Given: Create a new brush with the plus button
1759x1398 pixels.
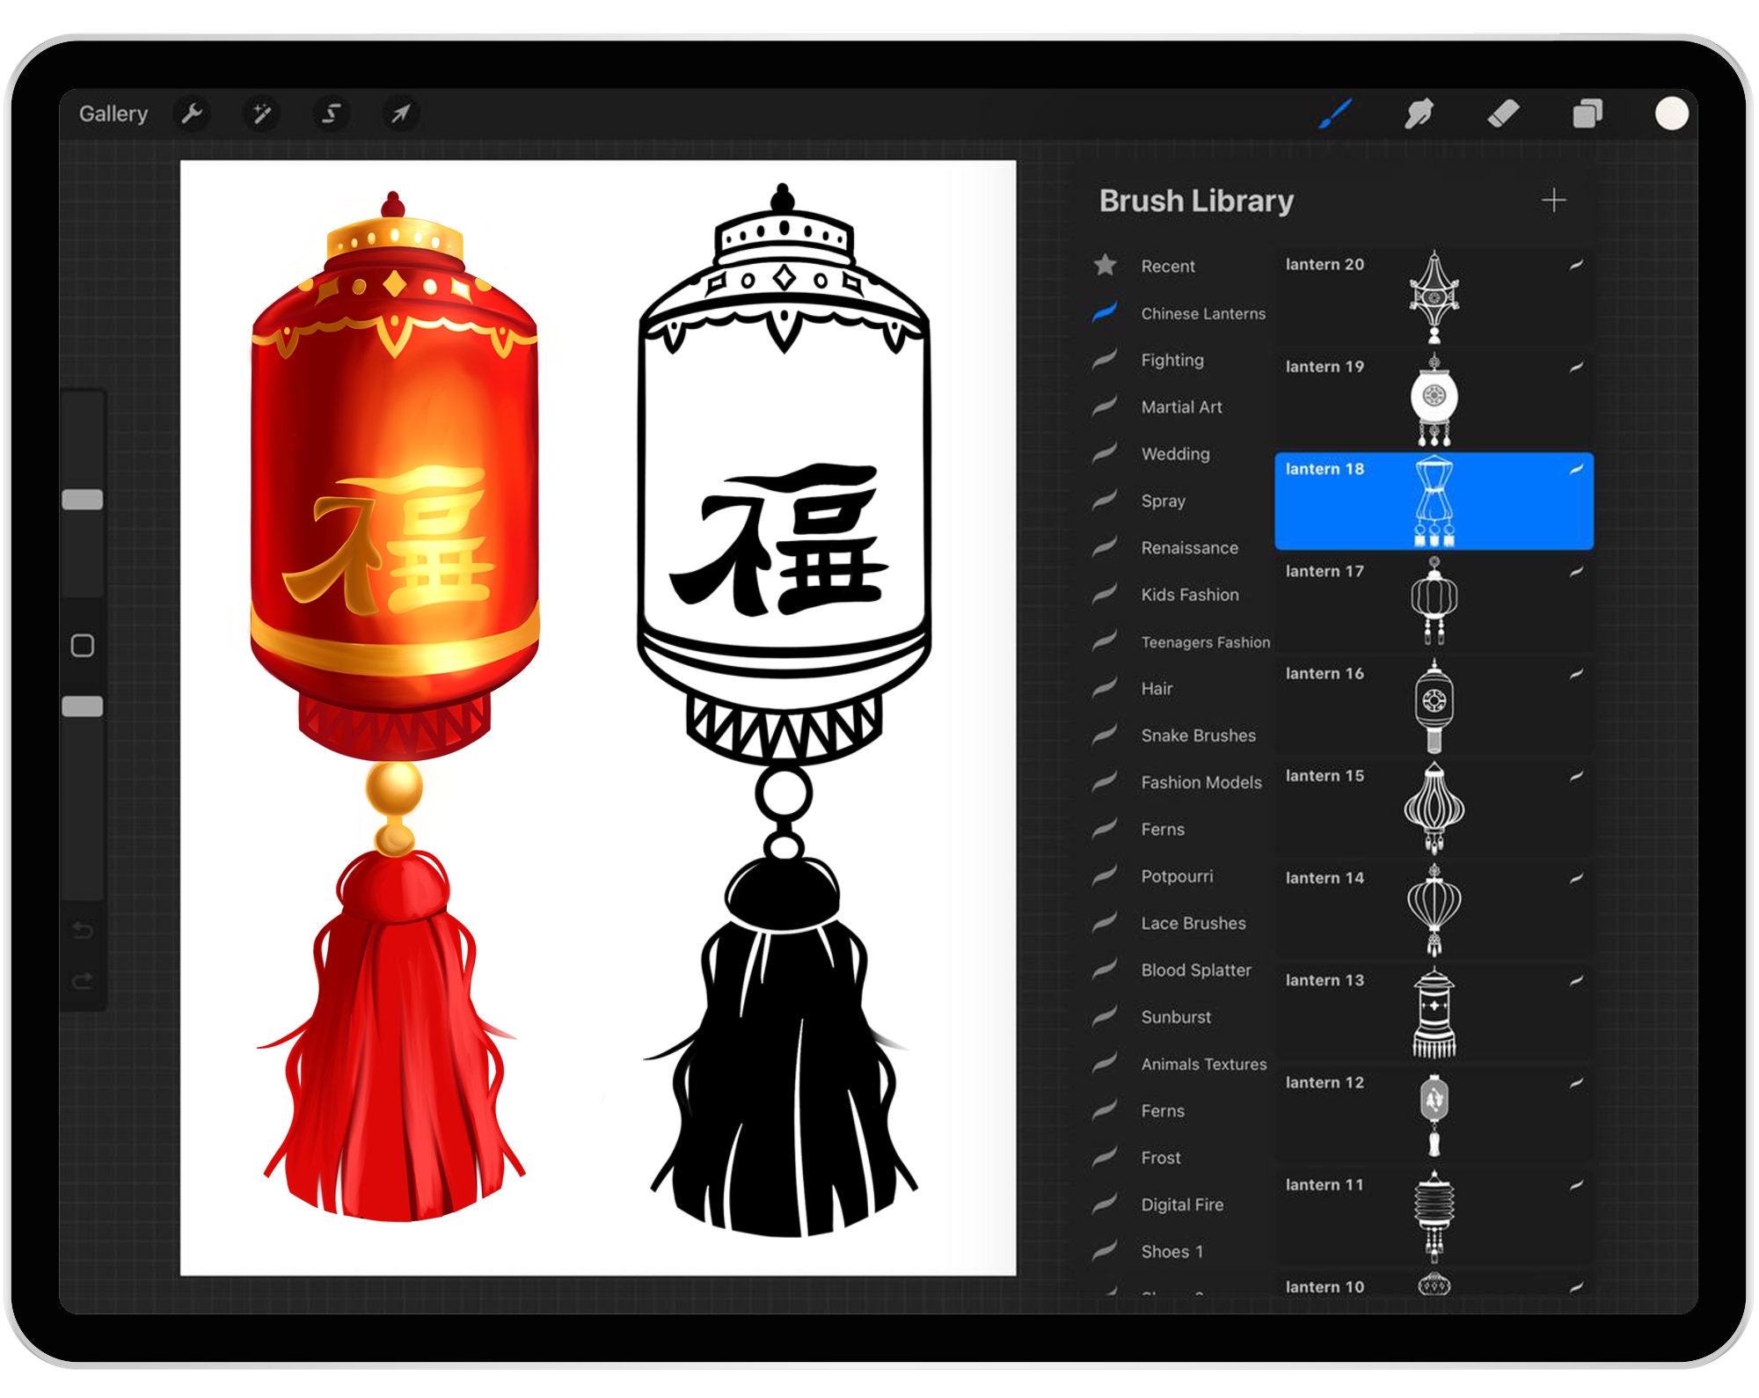Looking at the screenshot, I should [x=1555, y=200].
